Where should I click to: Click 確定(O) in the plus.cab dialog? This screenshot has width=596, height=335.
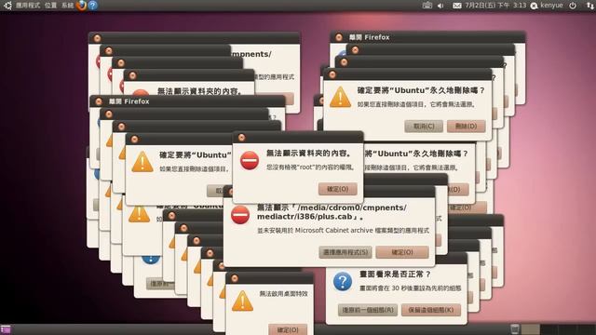click(x=402, y=252)
